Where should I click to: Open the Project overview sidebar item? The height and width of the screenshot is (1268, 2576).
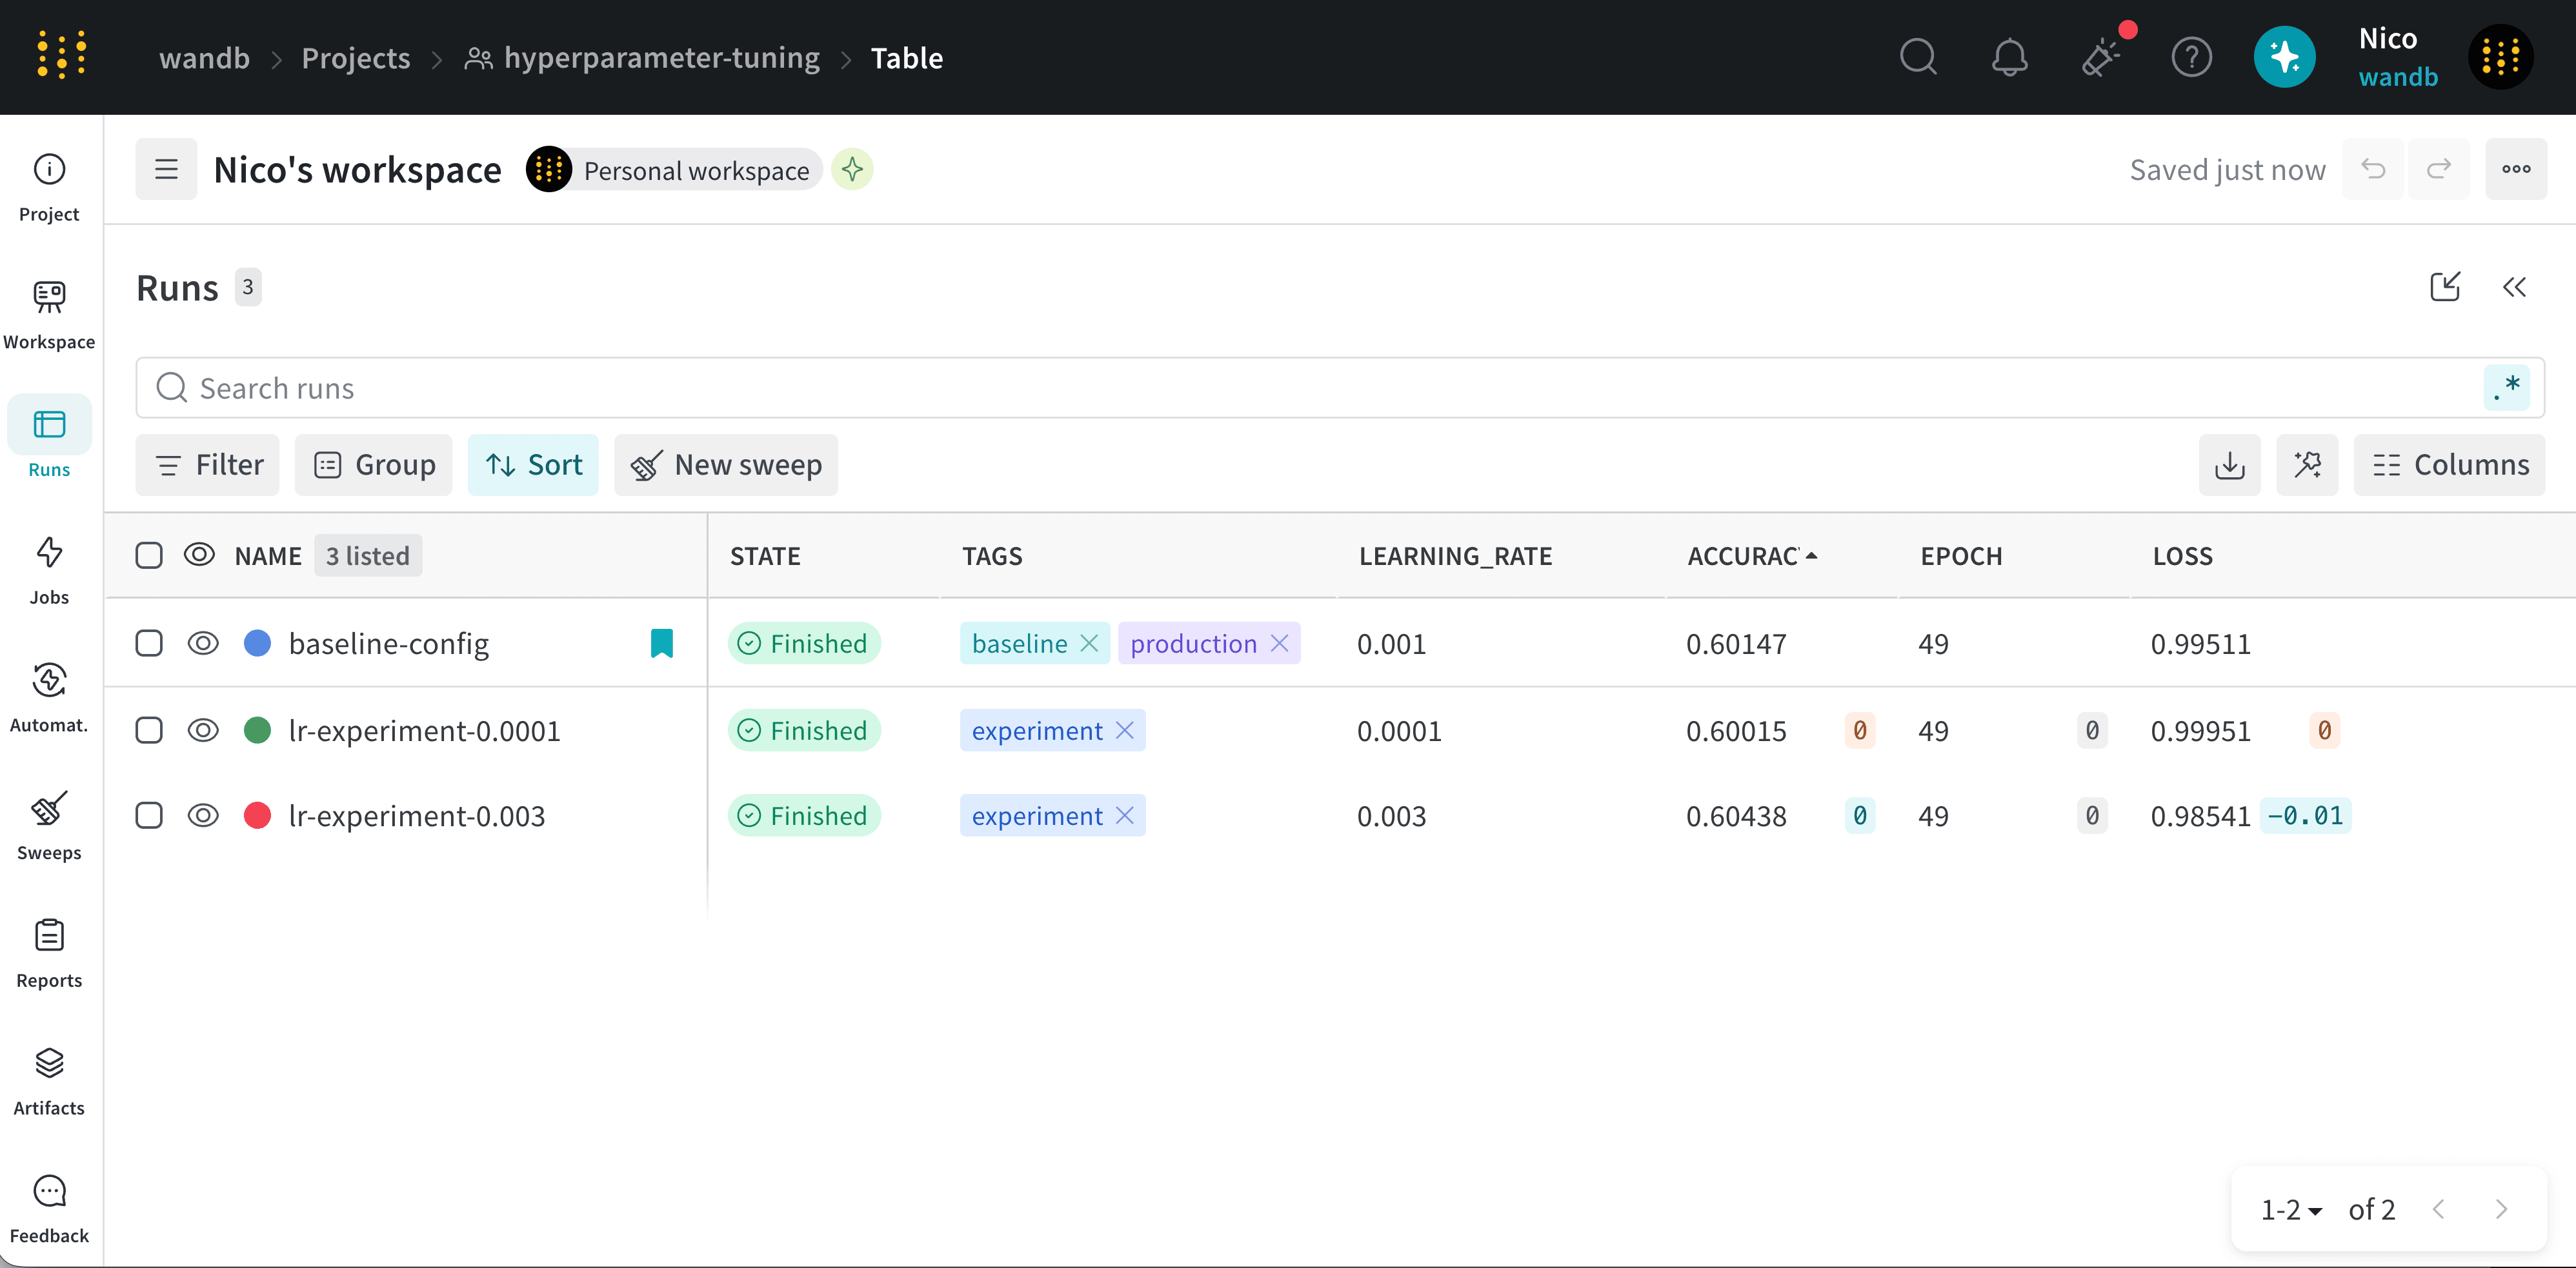click(x=49, y=188)
